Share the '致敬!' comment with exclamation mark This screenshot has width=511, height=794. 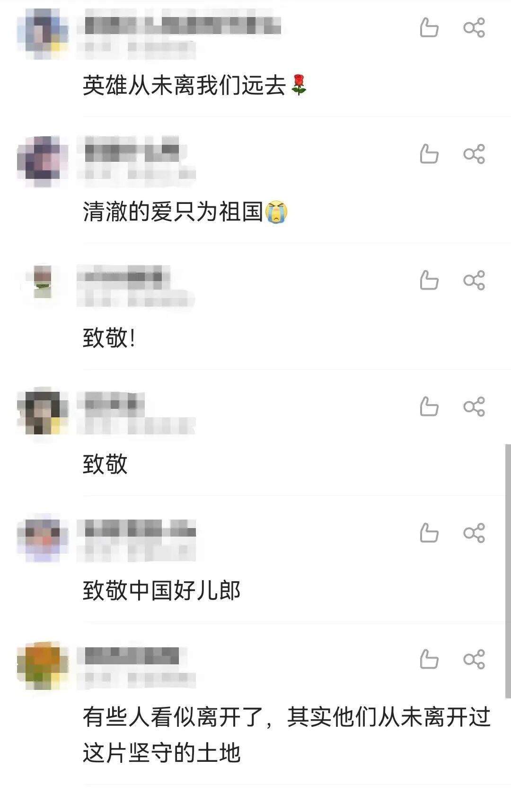pos(474,280)
